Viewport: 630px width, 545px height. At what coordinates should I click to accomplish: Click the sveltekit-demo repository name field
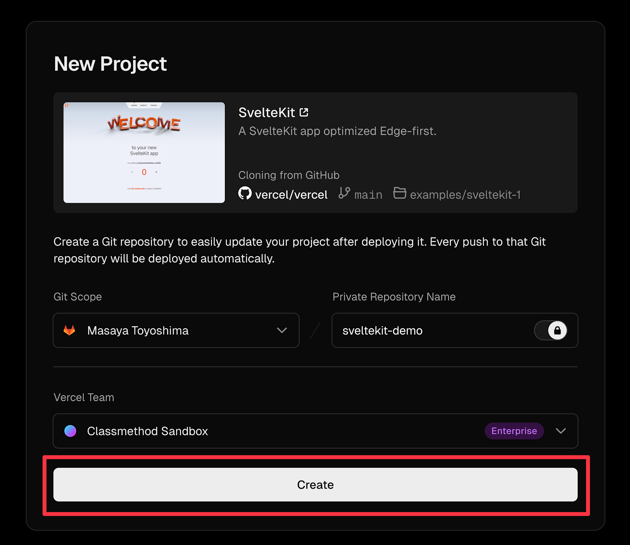(432, 330)
